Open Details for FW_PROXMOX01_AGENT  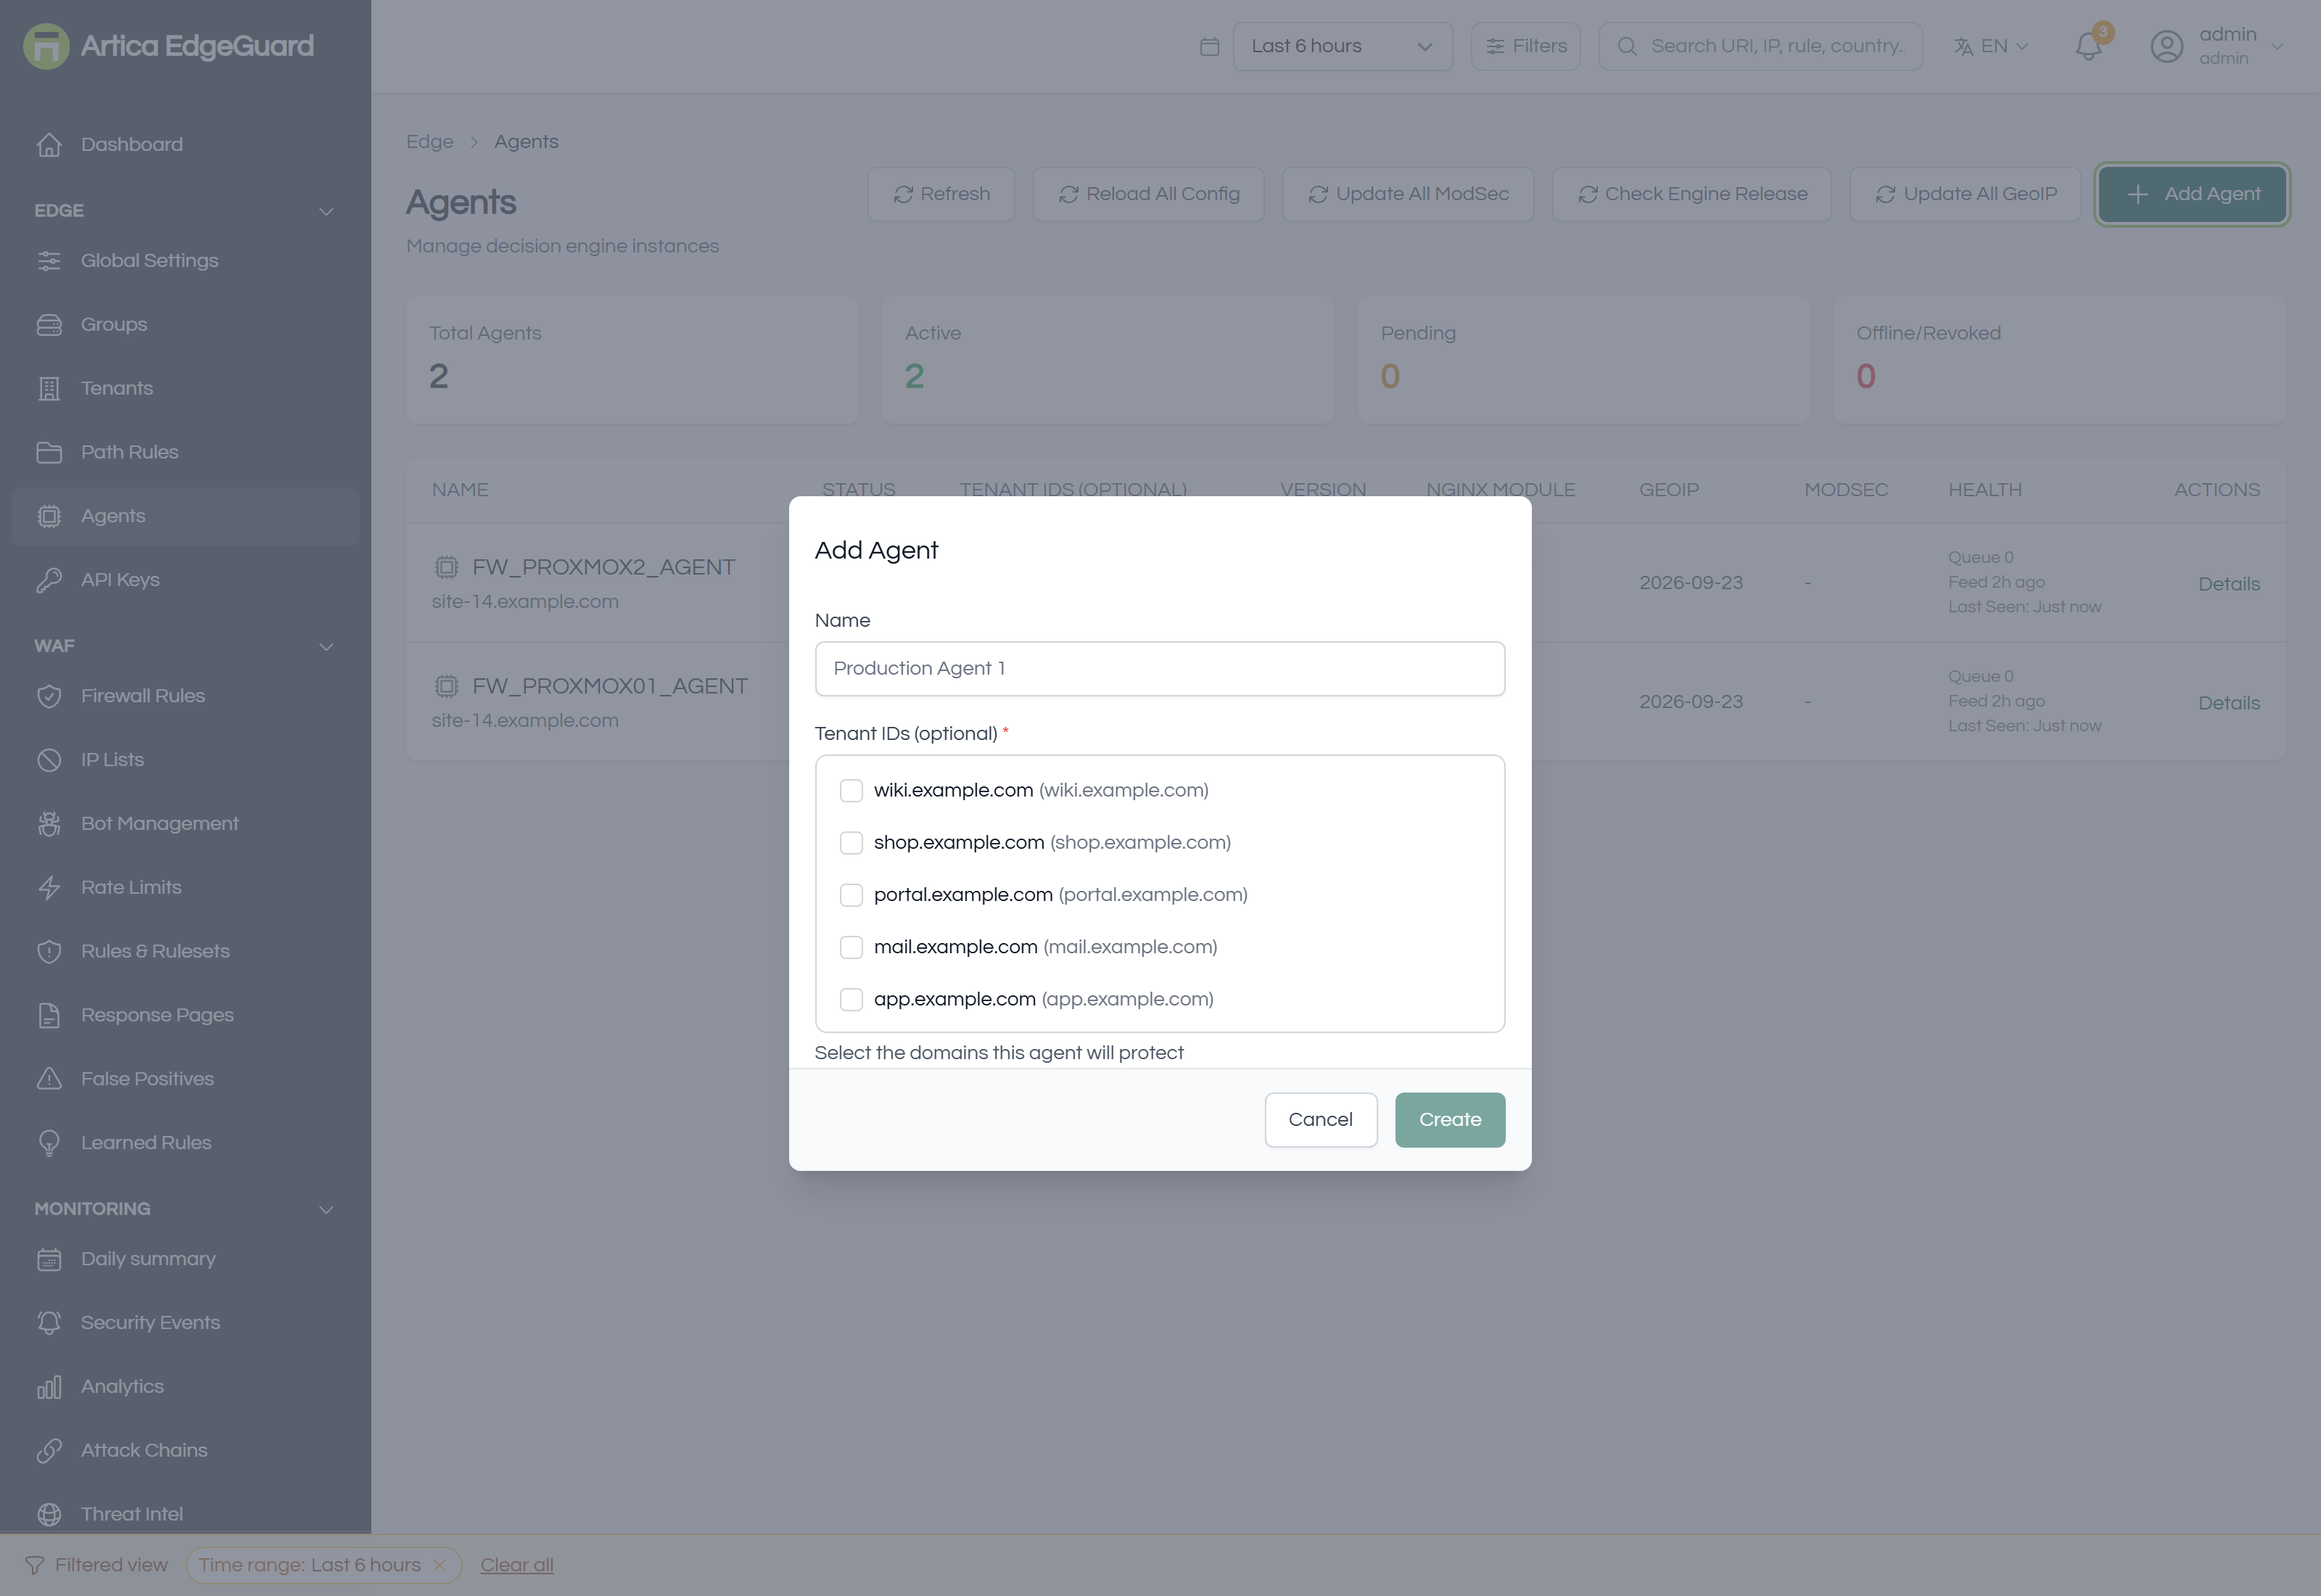click(x=2228, y=703)
